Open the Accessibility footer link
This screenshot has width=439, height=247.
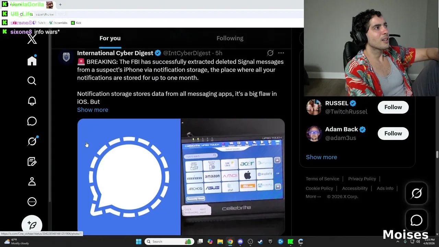355,188
